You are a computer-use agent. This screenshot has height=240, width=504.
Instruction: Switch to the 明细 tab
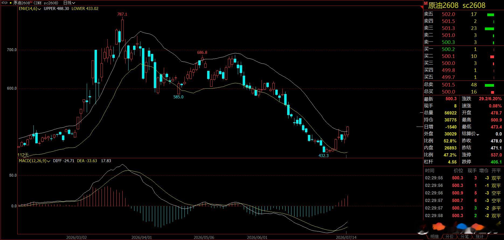(x=434, y=236)
